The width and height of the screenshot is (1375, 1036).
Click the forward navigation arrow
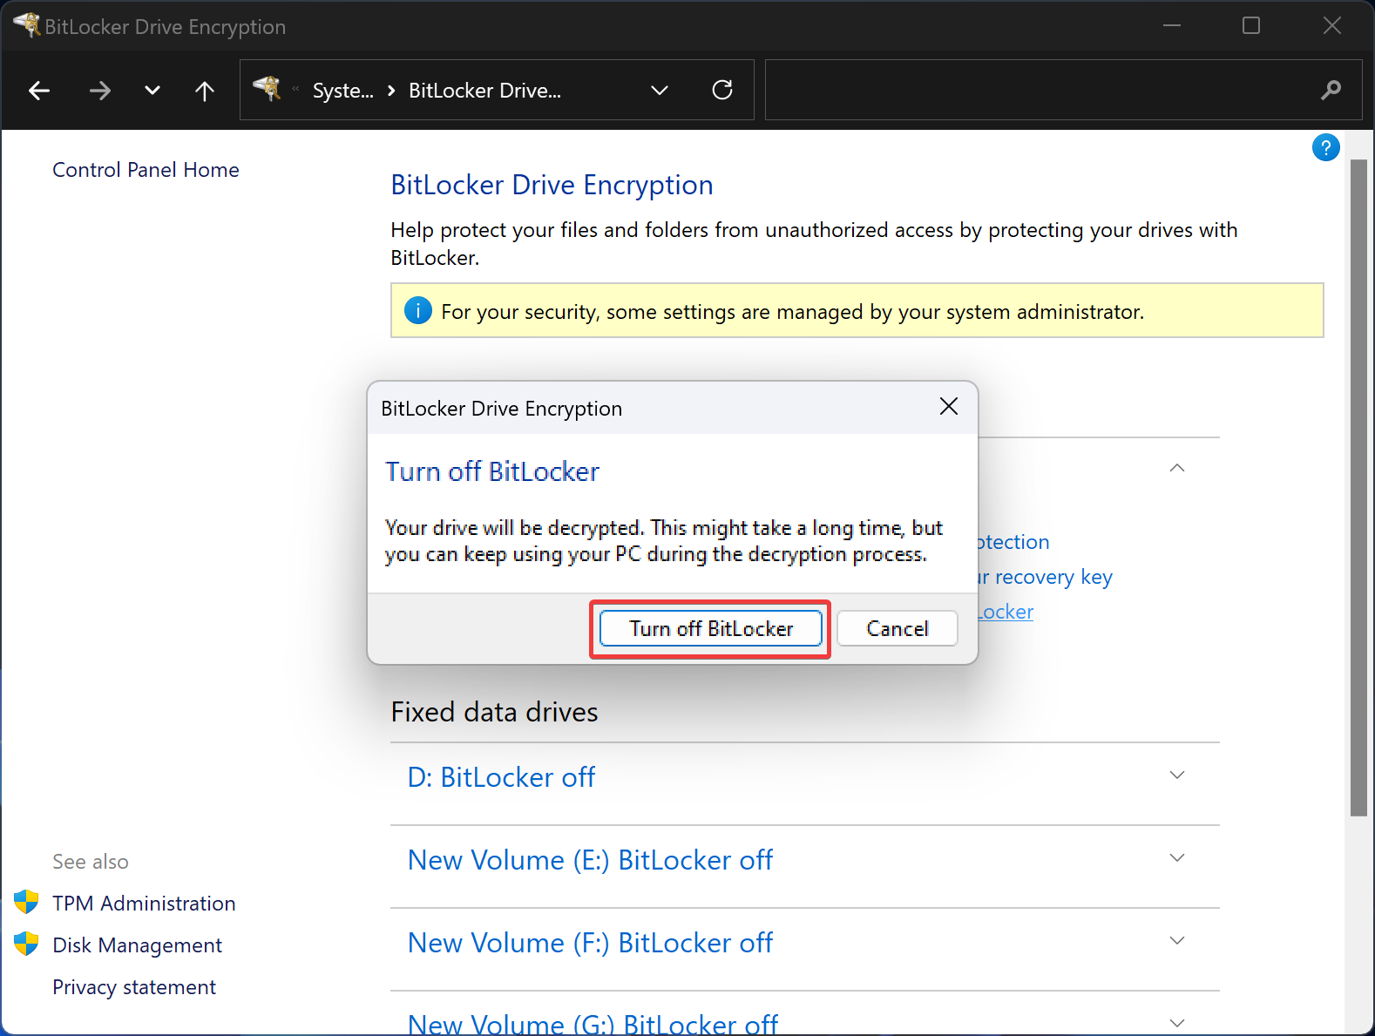pyautogui.click(x=100, y=91)
